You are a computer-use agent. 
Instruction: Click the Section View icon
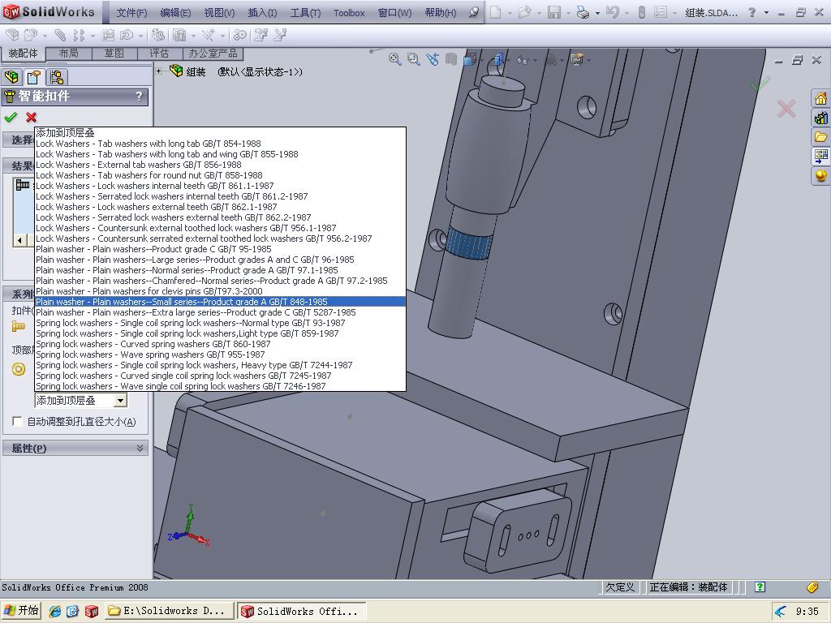point(451,58)
